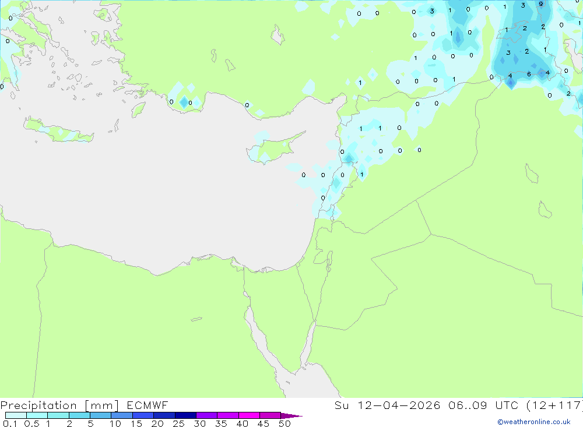The height and width of the screenshot is (427, 583).
Task: Click the legend label '50'
Action: tap(285, 424)
